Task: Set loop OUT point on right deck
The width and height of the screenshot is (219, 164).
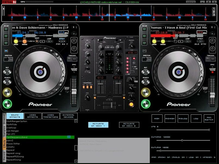Action: [x=163, y=41]
